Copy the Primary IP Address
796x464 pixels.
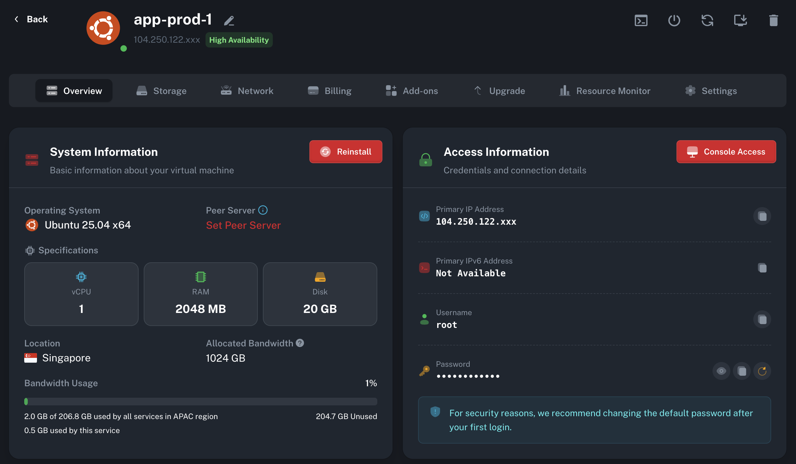[x=762, y=216]
